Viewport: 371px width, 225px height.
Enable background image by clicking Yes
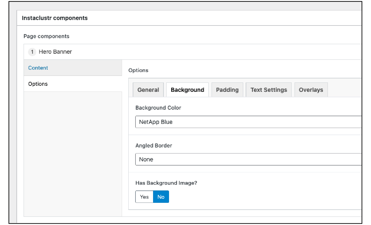[x=144, y=196]
